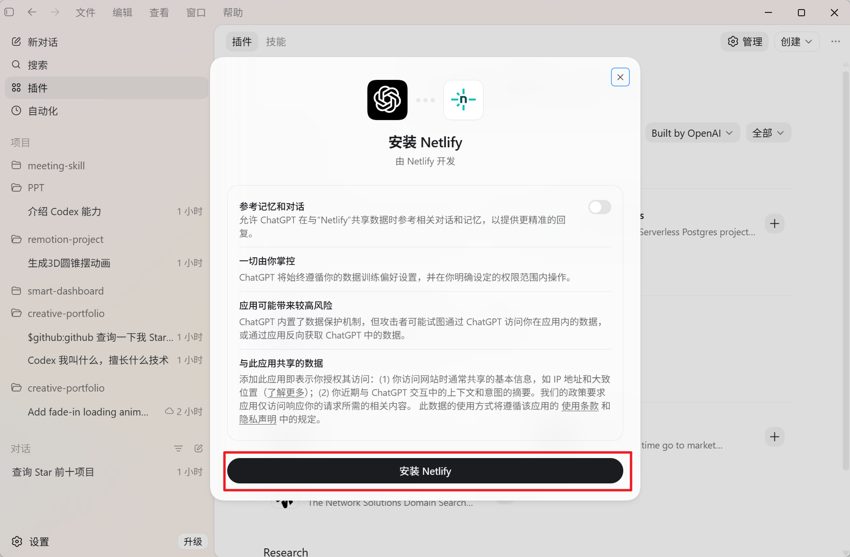The image size is (850, 557).
Task: Click the ChatGPT logo in dialog
Action: click(x=387, y=100)
